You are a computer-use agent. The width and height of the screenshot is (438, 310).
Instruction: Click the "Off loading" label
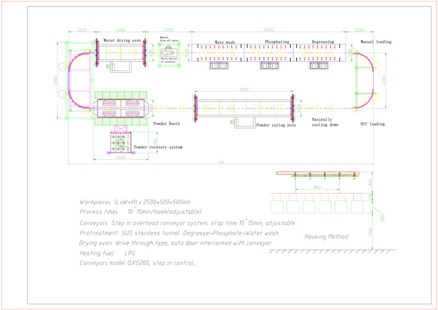coord(372,124)
